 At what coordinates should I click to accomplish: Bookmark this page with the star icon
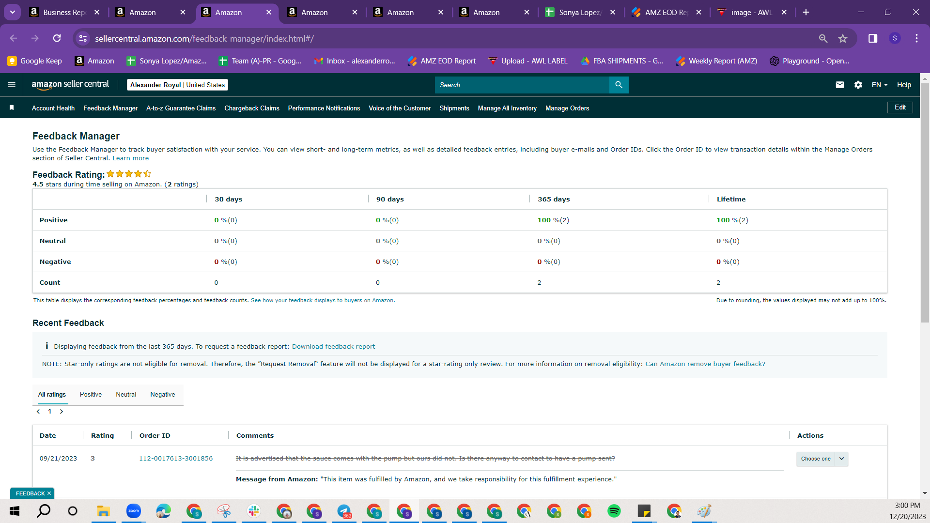tap(843, 38)
